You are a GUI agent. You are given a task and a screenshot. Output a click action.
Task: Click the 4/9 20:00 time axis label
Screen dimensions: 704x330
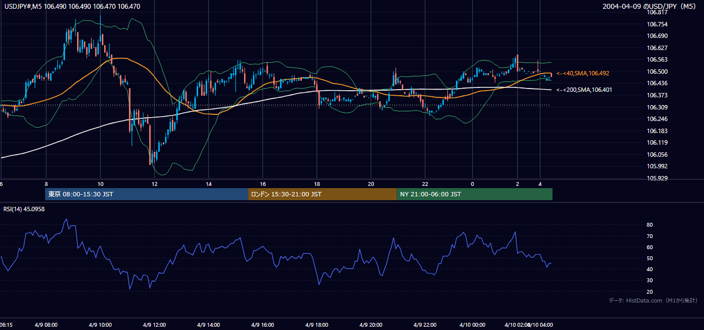pyautogui.click(x=371, y=324)
